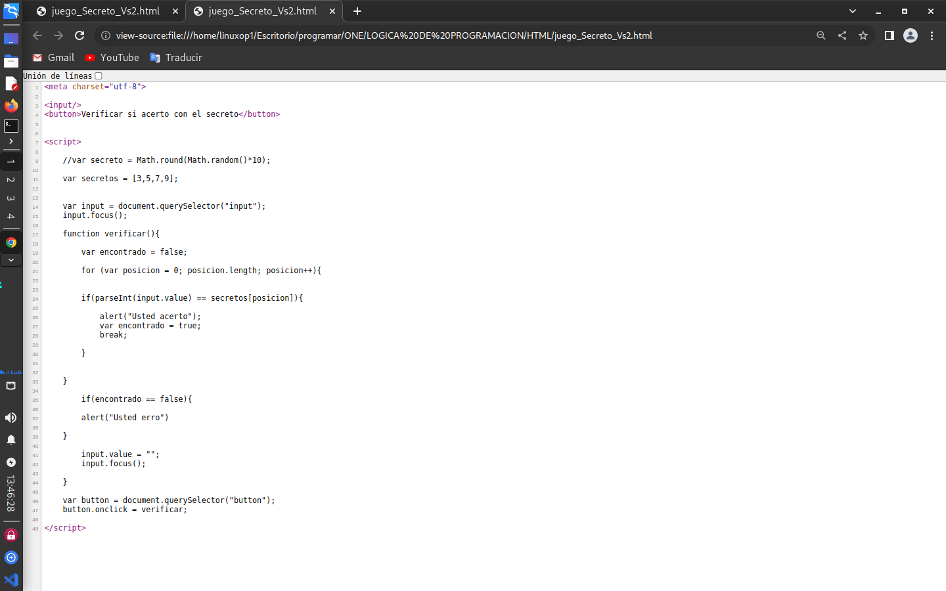Screen dimensions: 946x591
Task: Open the log out icon
Action: coord(11,558)
